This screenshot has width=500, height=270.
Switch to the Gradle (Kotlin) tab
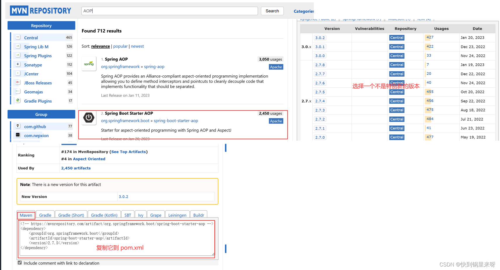click(104, 215)
